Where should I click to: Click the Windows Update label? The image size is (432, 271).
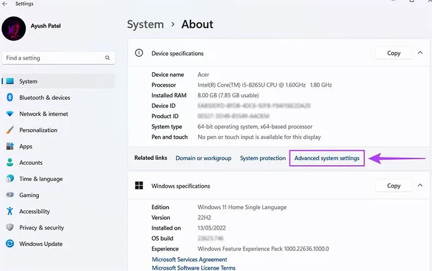pos(41,244)
